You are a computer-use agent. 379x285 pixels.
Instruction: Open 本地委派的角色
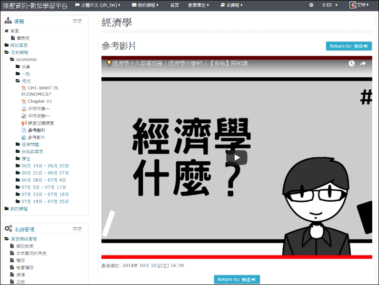[31, 253]
